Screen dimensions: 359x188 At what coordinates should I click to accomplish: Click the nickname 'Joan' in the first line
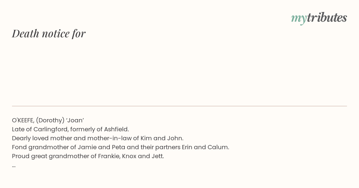click(75, 120)
